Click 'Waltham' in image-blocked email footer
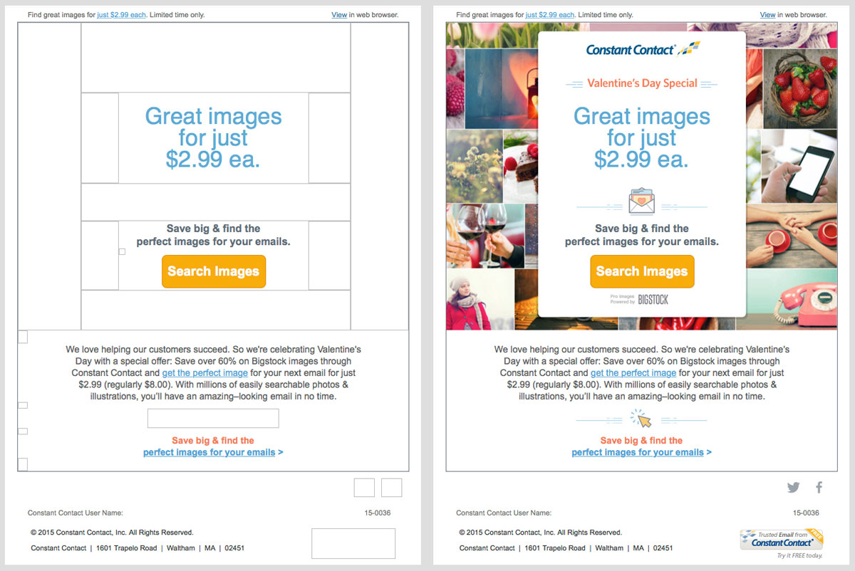 point(181,548)
